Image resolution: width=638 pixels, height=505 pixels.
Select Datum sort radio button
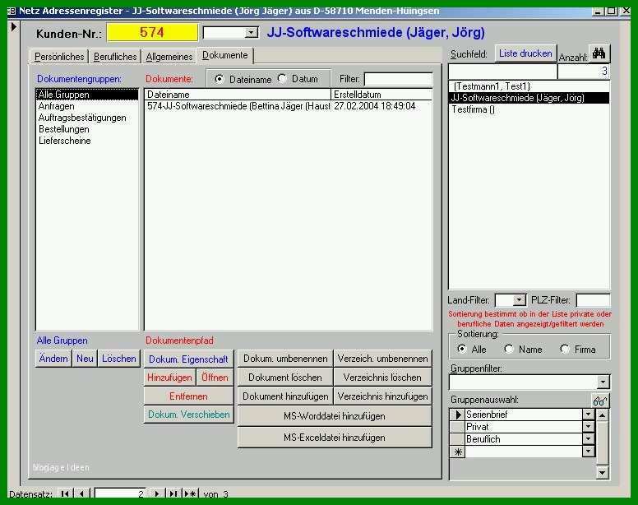tap(282, 78)
